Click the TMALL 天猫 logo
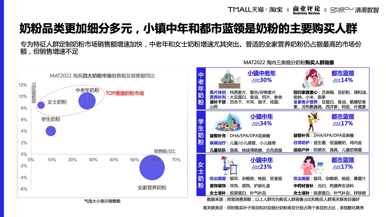 (x=246, y=10)
